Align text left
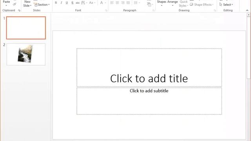 pyautogui.click(x=112, y=3)
